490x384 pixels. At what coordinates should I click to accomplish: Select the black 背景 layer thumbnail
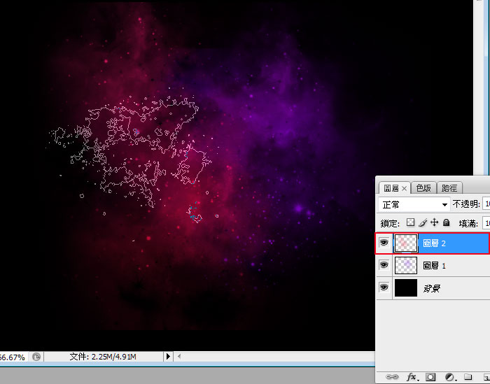pyautogui.click(x=406, y=288)
